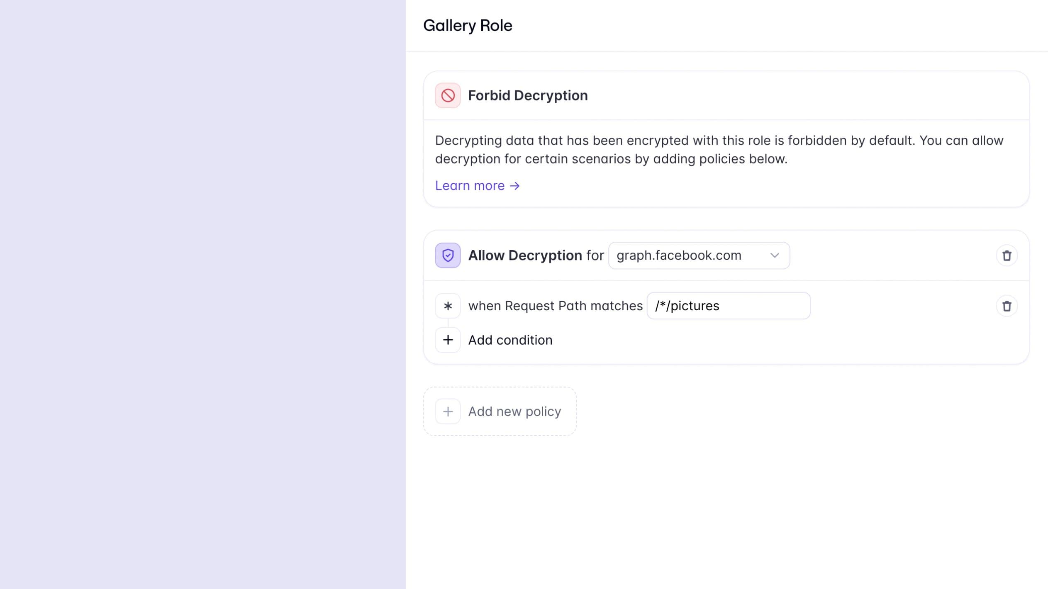
Task: Delete the Request Path condition
Action: [x=1007, y=306]
